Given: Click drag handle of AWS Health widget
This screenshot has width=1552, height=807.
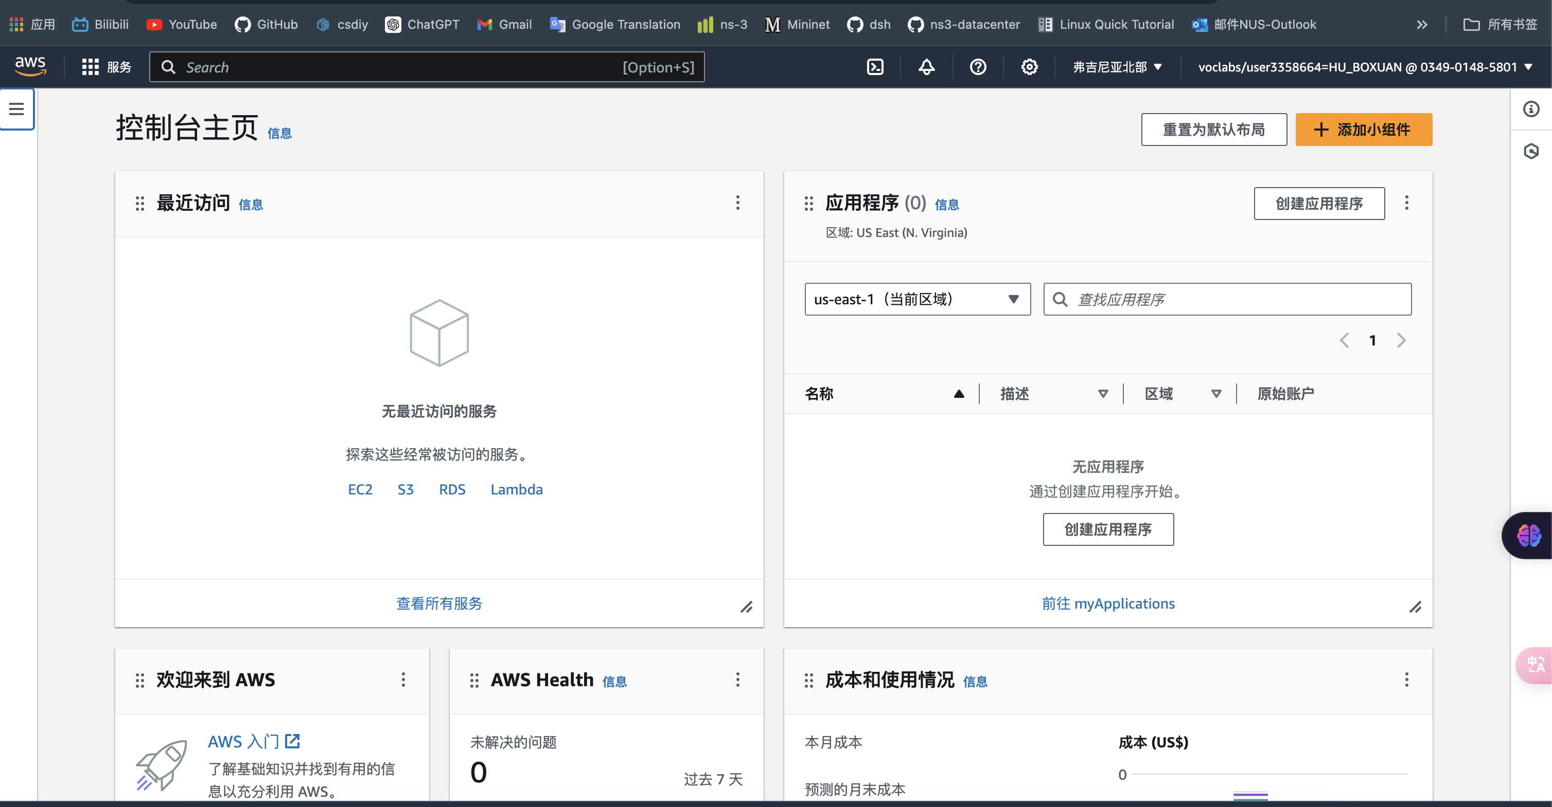Looking at the screenshot, I should coord(474,680).
